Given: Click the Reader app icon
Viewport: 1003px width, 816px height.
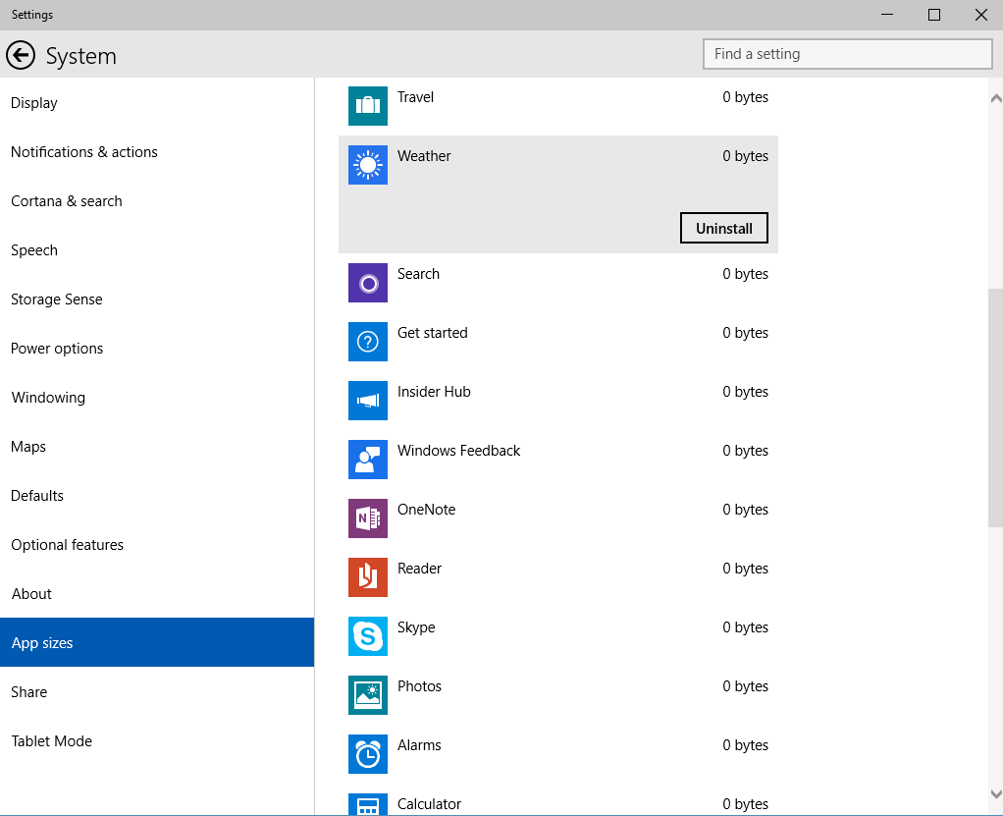Looking at the screenshot, I should 368,577.
